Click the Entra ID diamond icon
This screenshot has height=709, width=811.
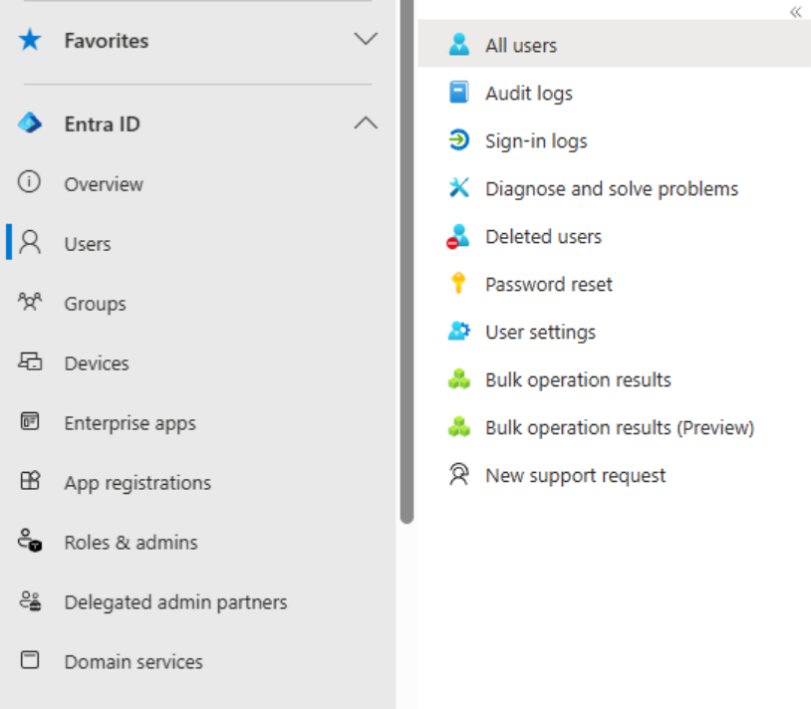click(x=30, y=124)
